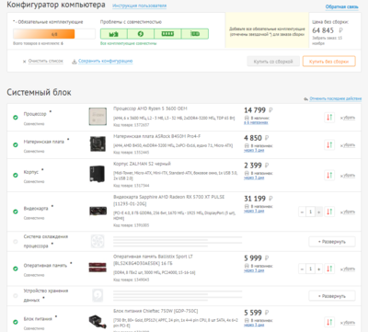Open the Ryzen 5 3600 processor thumbnail

tap(98, 116)
